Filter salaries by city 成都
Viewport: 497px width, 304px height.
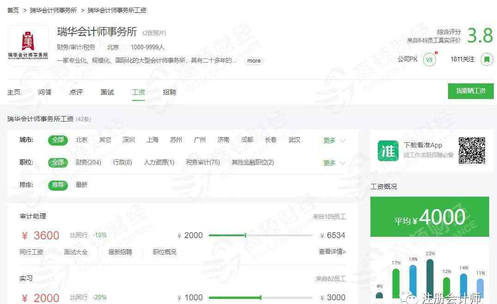click(247, 140)
